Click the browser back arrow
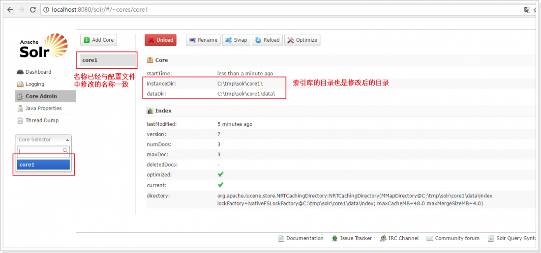Screen dimensions: 541x253 pyautogui.click(x=10, y=10)
